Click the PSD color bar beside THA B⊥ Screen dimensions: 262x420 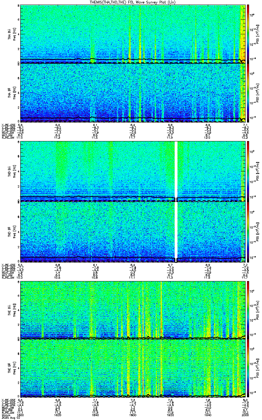pyautogui.click(x=248, y=34)
